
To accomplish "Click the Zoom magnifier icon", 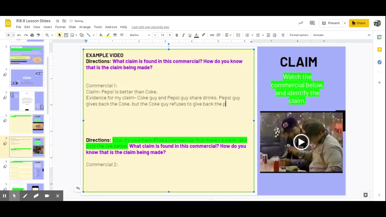I will pyautogui.click(x=47, y=35).
